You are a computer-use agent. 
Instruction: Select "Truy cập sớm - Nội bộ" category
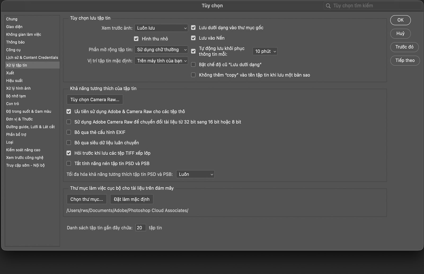[x=32, y=165]
